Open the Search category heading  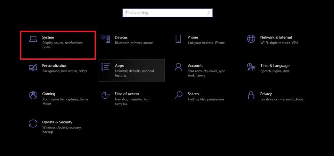click(x=193, y=94)
